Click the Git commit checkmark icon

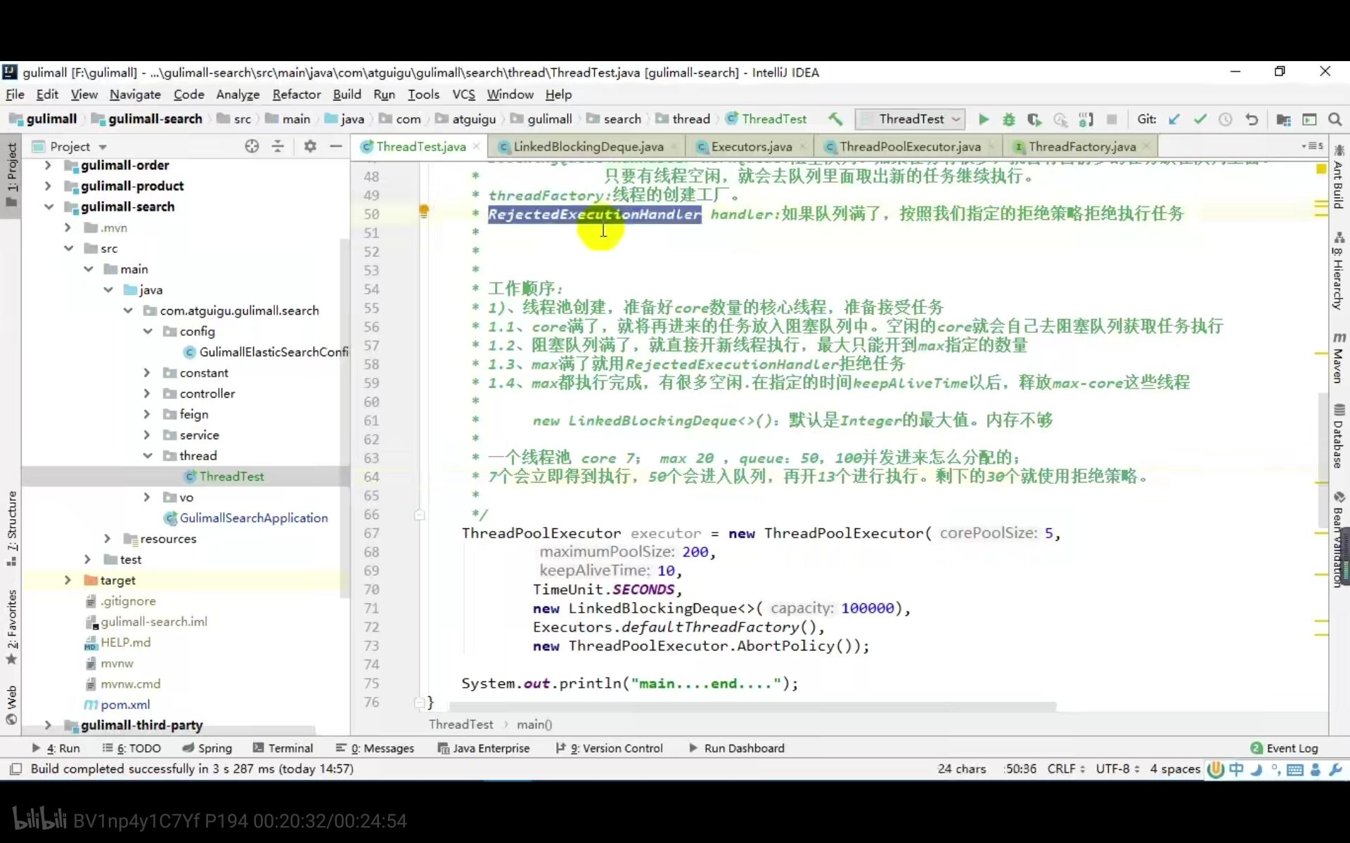coord(1200,119)
